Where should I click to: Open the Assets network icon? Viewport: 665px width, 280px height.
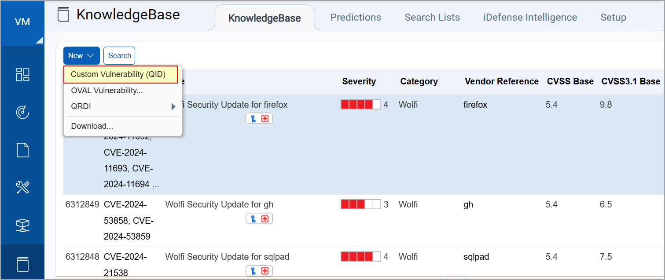point(22,225)
